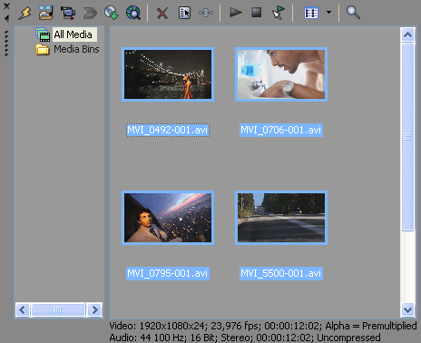This screenshot has height=343, width=421.
Task: Click the gray arrow toolbar icon
Action: pyautogui.click(x=90, y=13)
